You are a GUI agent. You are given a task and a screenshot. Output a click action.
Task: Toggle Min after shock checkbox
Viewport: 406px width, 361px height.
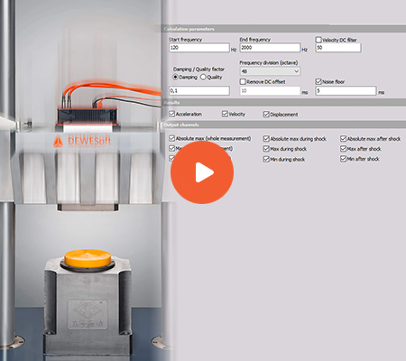pos(343,159)
